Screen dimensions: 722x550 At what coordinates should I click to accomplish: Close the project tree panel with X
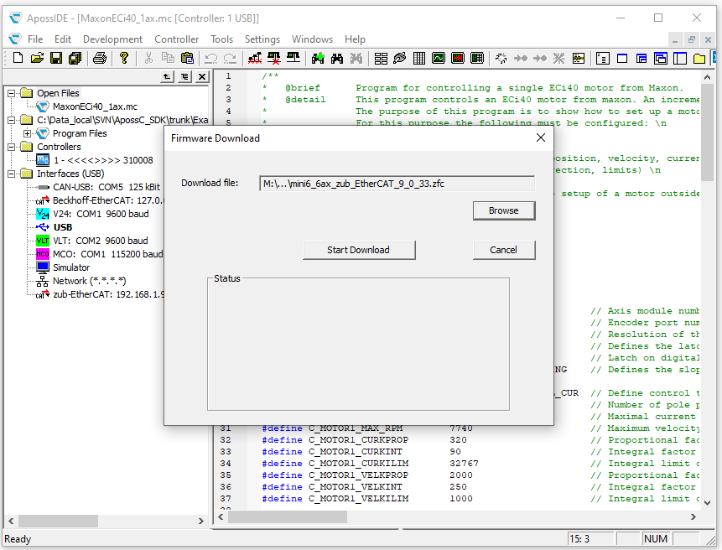coord(202,76)
